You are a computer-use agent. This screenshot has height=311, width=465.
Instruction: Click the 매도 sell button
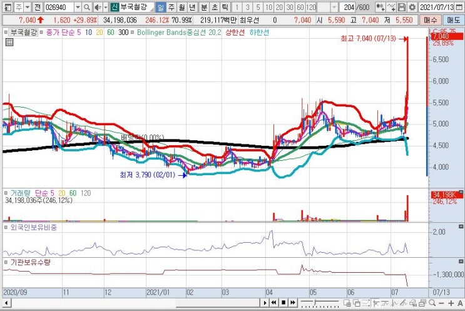click(x=454, y=20)
